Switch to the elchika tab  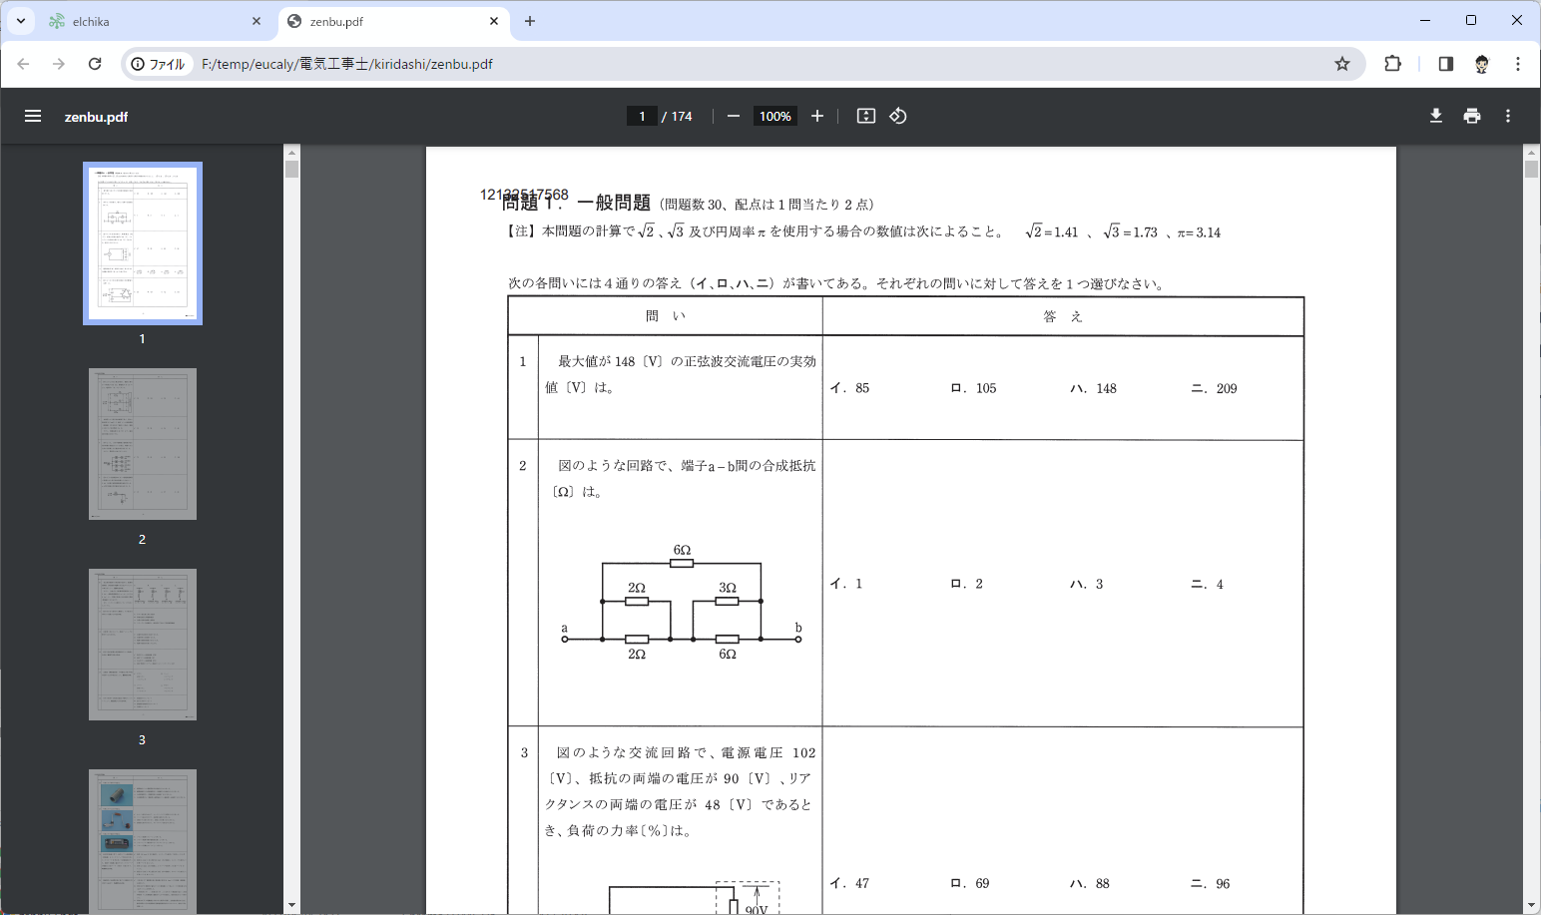pyautogui.click(x=150, y=21)
